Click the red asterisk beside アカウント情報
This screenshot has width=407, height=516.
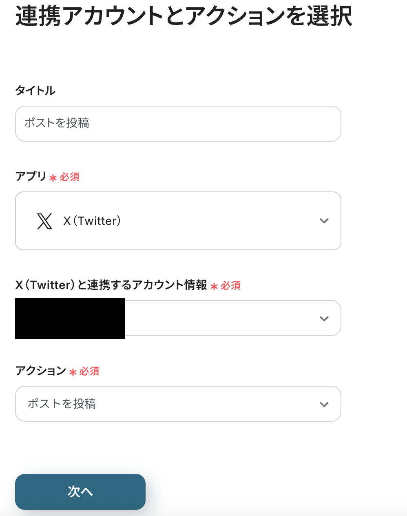point(214,286)
